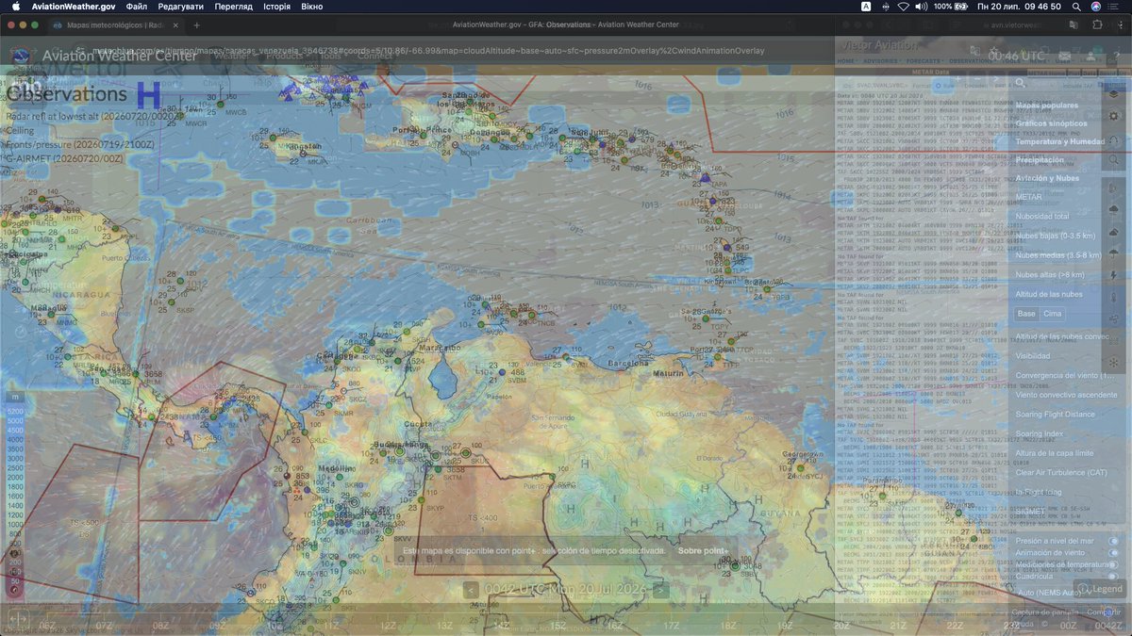
Task: Open the Apple menu
Action: tap(16, 7)
